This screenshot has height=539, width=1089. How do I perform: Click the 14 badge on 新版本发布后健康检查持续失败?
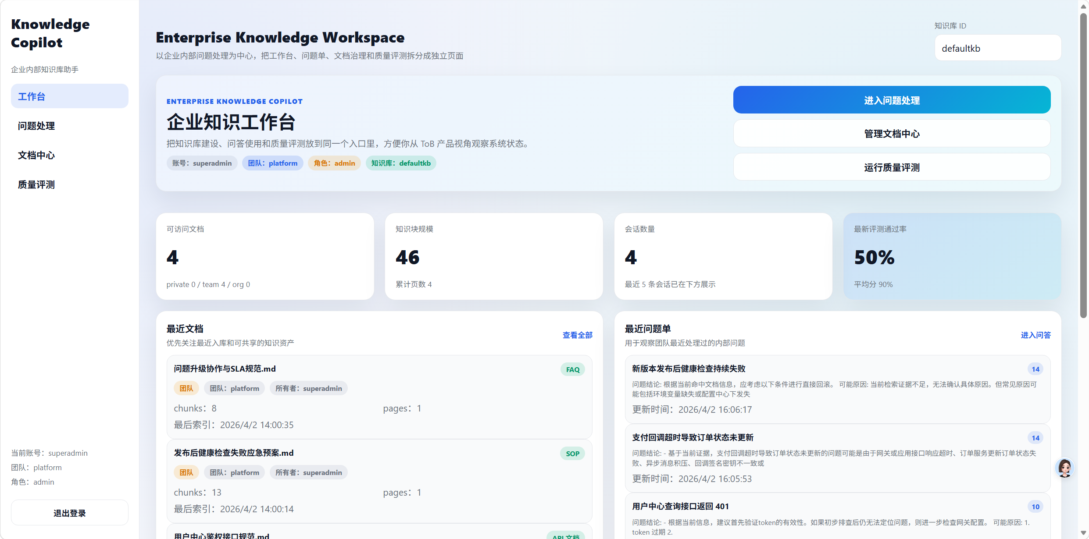(1035, 369)
